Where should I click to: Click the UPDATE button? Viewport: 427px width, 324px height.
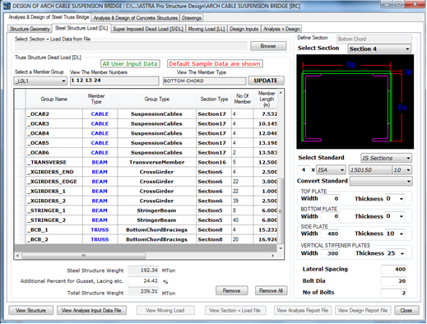(266, 81)
